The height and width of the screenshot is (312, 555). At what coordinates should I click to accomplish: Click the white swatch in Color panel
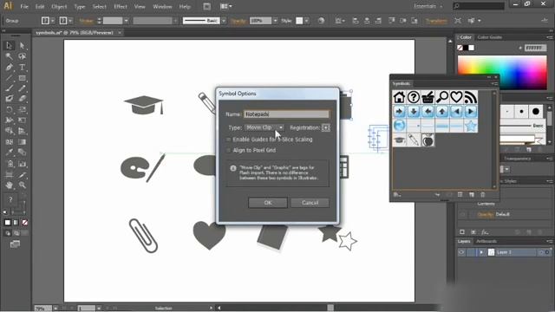pyautogui.click(x=472, y=48)
